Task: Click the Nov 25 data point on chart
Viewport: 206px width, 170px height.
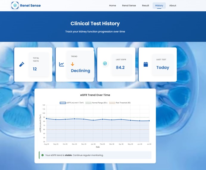Action: tap(75, 119)
